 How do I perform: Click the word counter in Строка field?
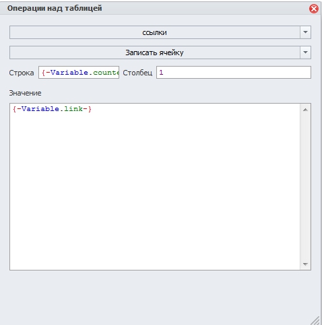pos(106,73)
